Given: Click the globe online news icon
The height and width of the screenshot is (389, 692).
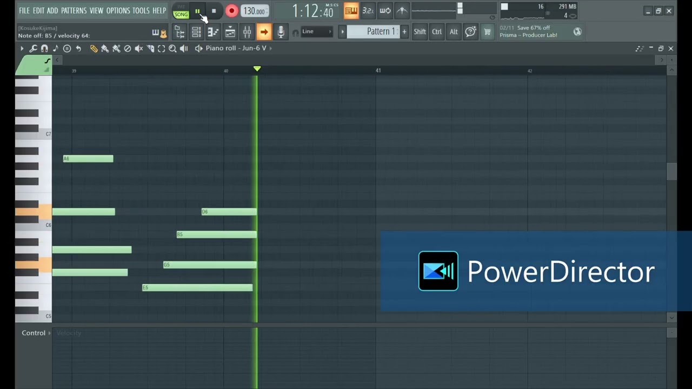Looking at the screenshot, I should [577, 32].
